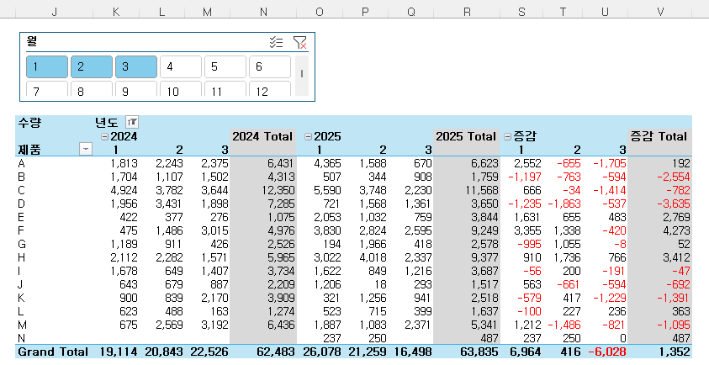Screen dimensions: 709x365
Task: Click red value -2,554
Action: tap(674, 177)
